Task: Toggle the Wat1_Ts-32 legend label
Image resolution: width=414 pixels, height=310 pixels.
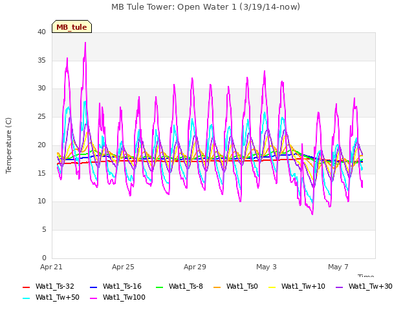Action: (x=55, y=286)
